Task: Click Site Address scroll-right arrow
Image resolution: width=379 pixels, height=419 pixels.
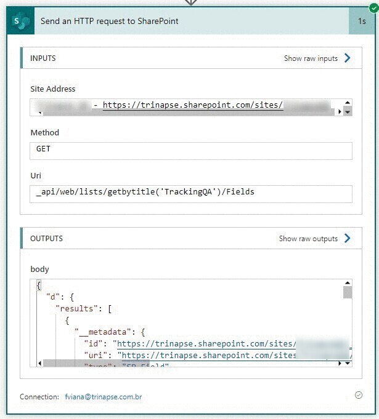Action: (338, 113)
